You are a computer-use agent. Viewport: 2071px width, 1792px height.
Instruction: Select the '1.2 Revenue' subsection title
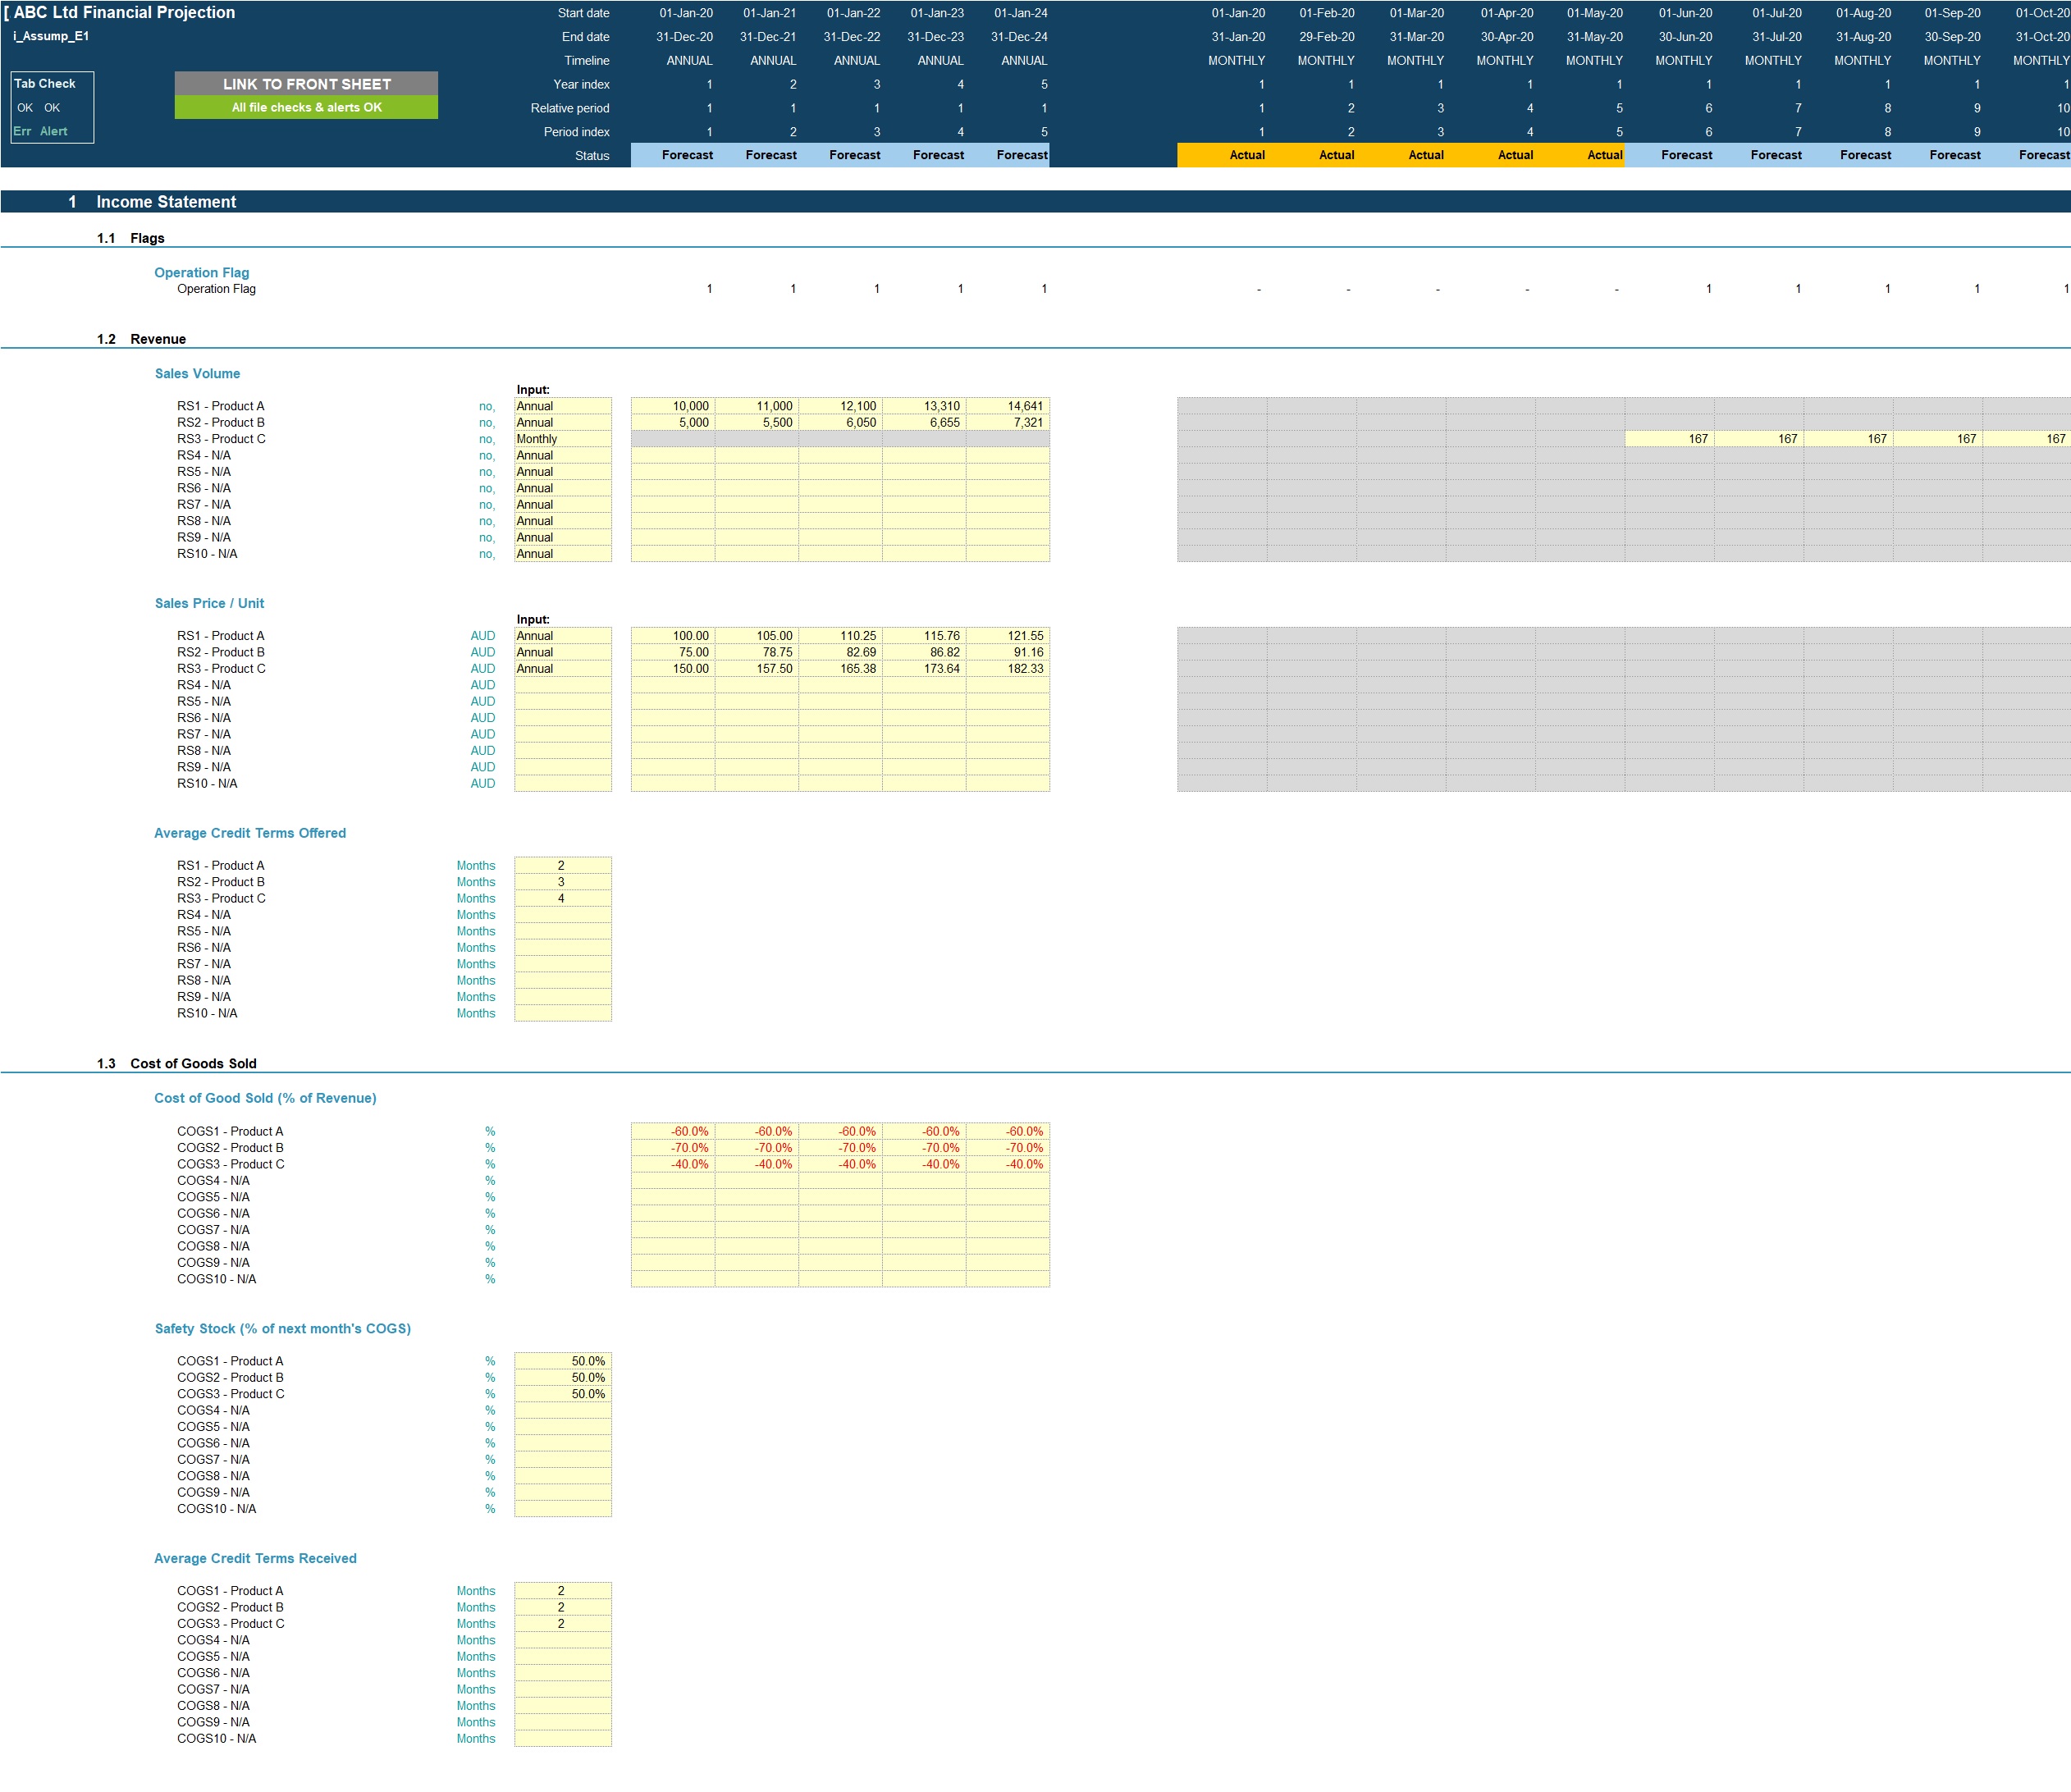click(141, 339)
